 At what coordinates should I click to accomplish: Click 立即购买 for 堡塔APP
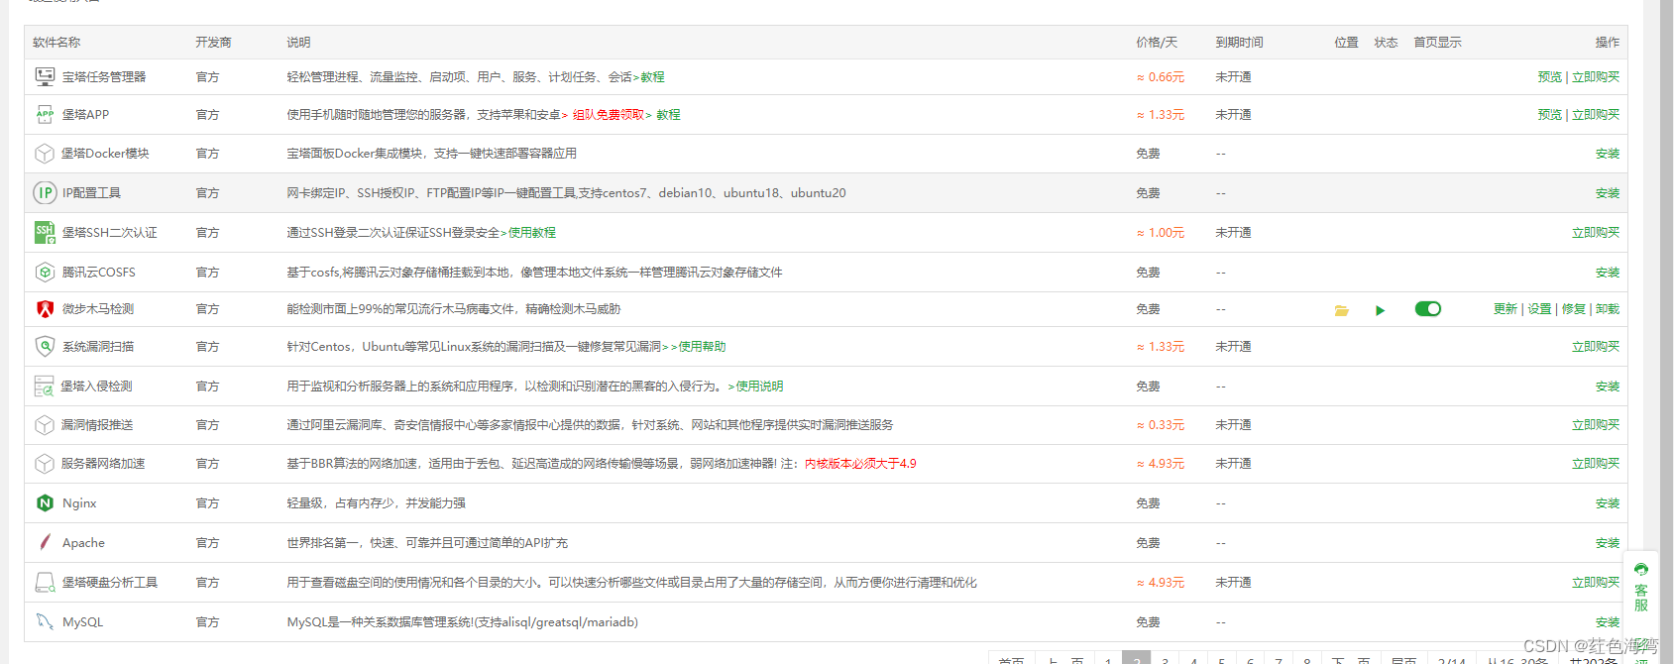click(1596, 115)
